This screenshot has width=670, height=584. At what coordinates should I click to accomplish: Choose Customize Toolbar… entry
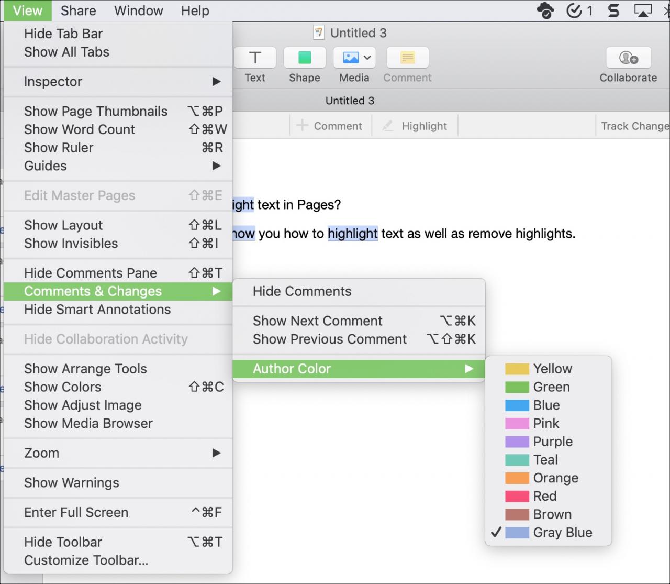[86, 560]
